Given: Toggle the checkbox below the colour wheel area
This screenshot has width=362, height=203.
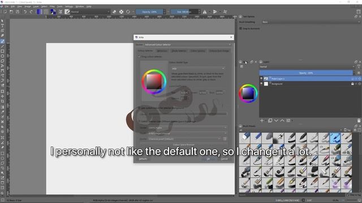Looking at the screenshot, I should point(139,108).
